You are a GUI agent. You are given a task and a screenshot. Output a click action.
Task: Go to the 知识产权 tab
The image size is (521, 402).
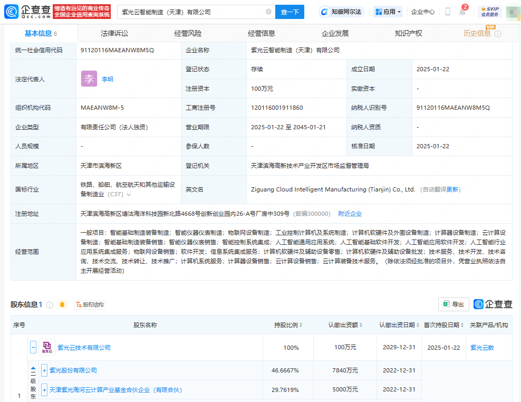pos(408,33)
